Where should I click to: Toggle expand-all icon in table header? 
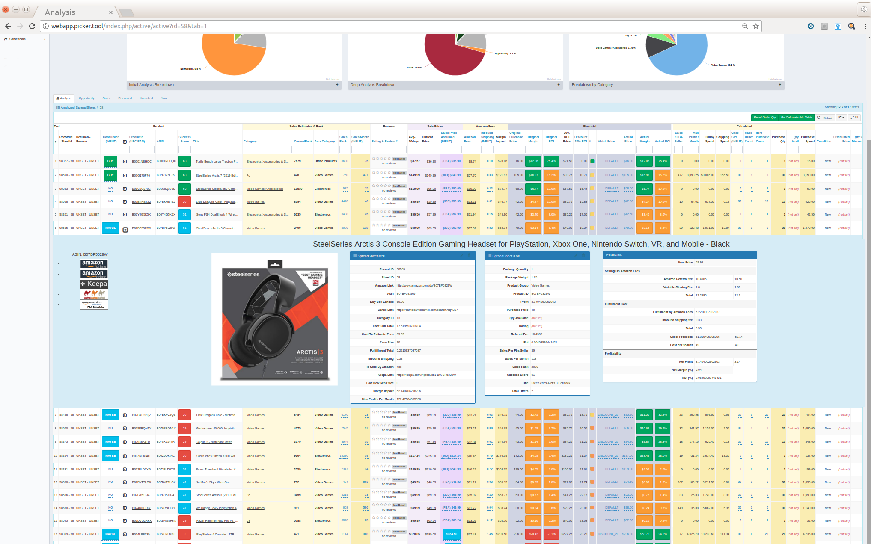(x=125, y=142)
